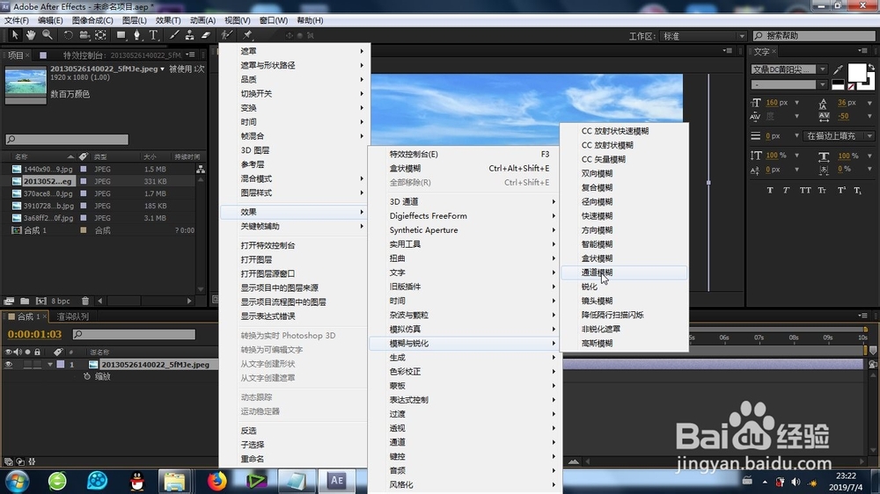The image size is (880, 494).
Task: Switch to the 渲染队列 tab
Action: pyautogui.click(x=73, y=316)
